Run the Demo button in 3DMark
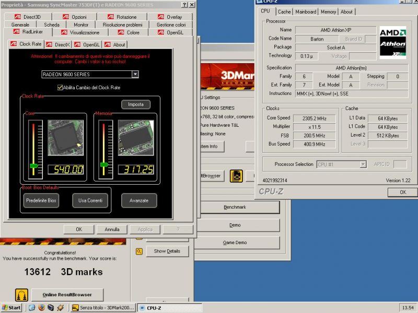Viewport: 418px width, 313px height. point(239,225)
